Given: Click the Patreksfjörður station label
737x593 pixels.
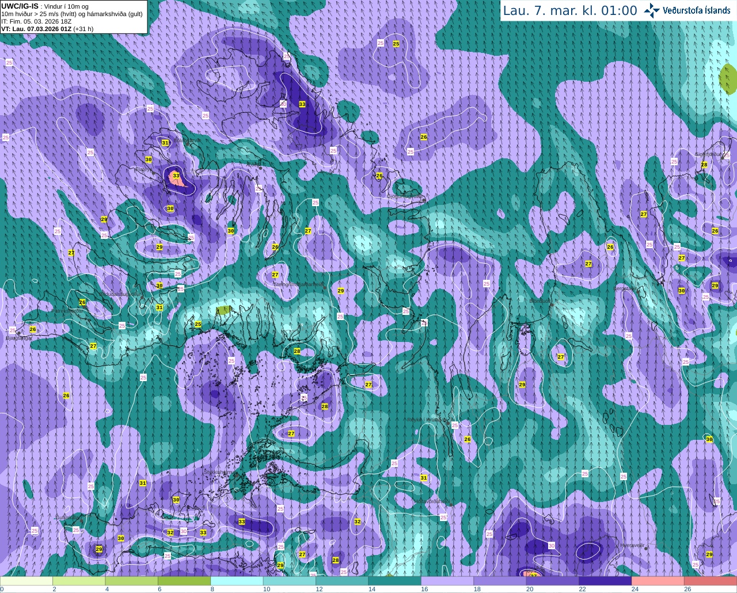Looking at the screenshot, I should 68,310.
